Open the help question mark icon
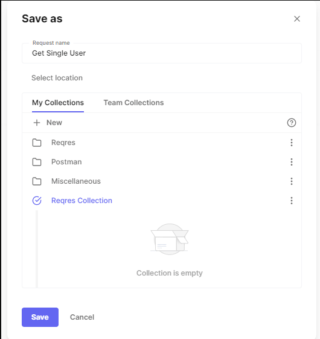 coord(291,123)
